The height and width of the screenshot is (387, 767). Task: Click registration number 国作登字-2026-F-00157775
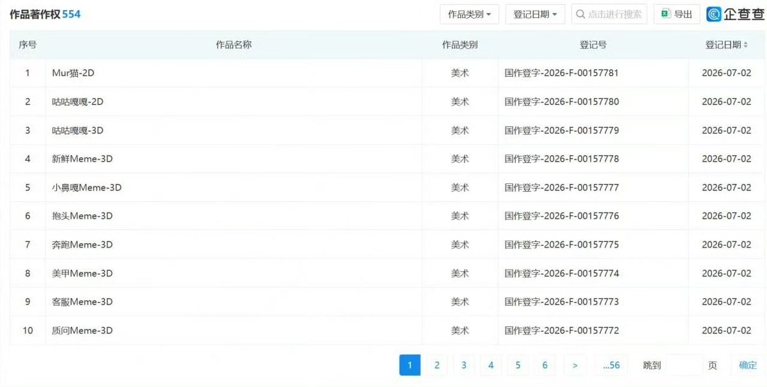pos(562,245)
